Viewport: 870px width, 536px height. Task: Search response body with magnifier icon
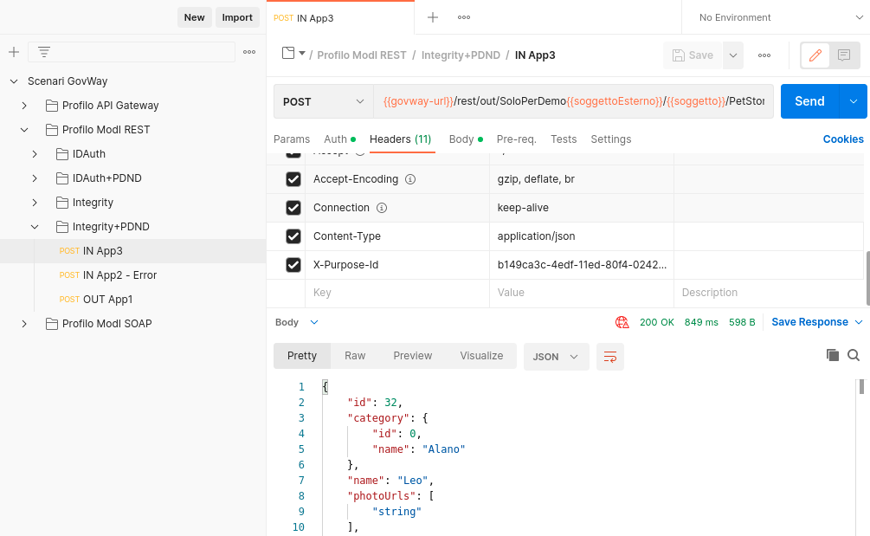point(854,355)
